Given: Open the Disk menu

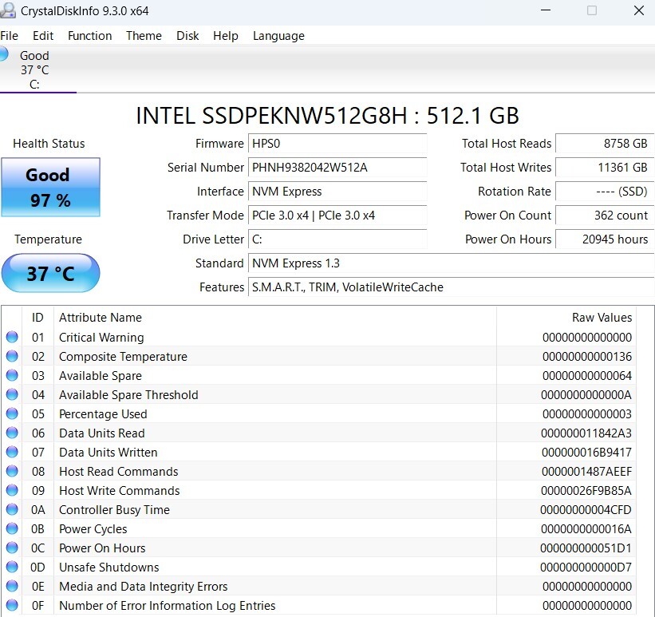Looking at the screenshot, I should coord(187,36).
